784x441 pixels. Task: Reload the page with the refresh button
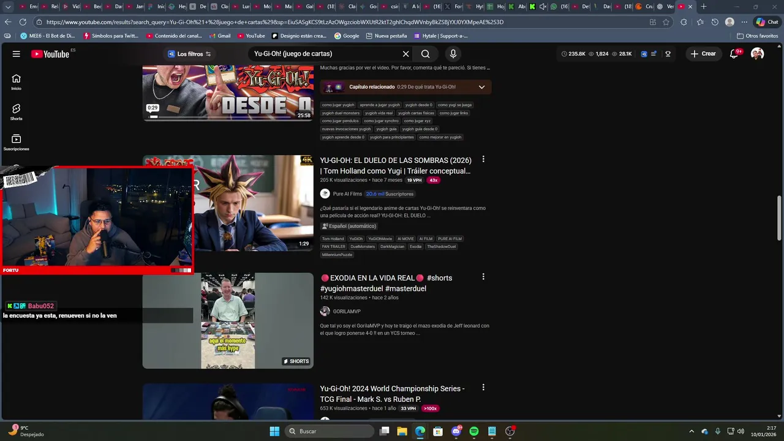[23, 22]
